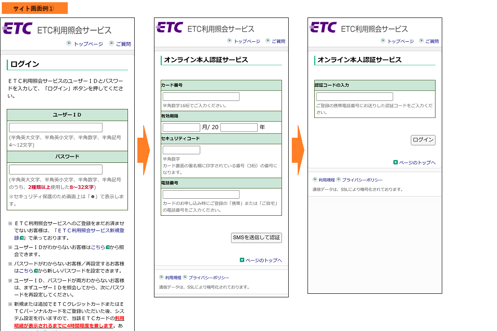497x331 pixels.
Task: Click オンライン本人認証サービス heading on the card screen
Action: tap(206, 60)
